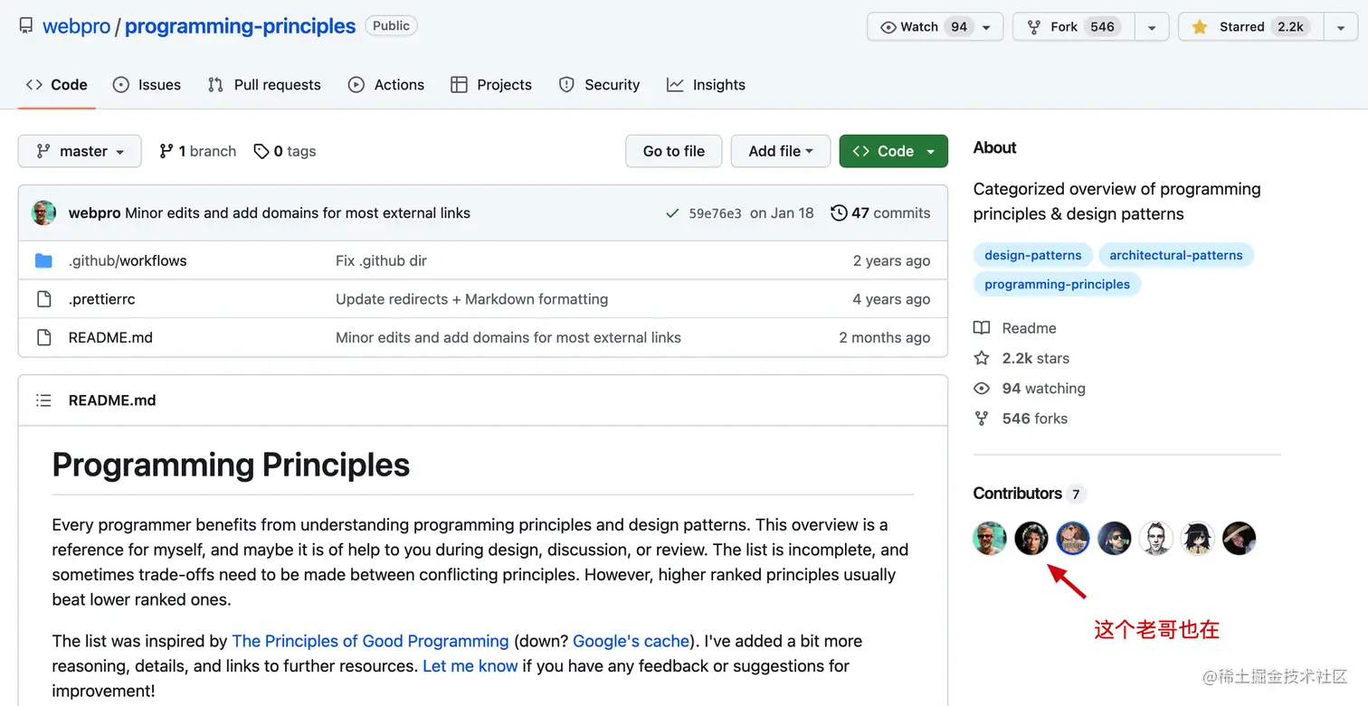Open the Pull requests tab
The image size is (1368, 706).
[x=264, y=85]
